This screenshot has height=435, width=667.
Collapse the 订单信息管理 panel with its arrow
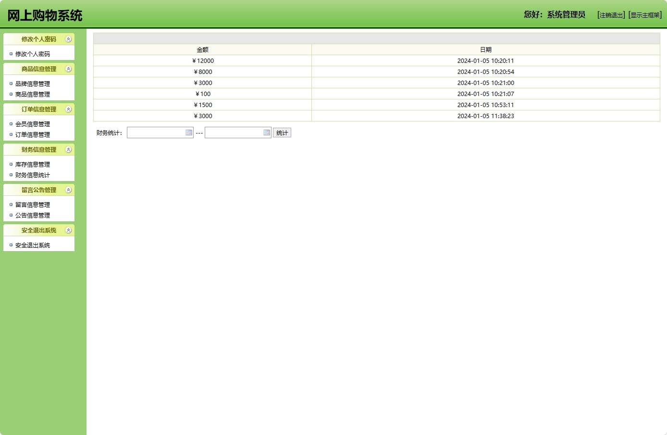tap(68, 109)
